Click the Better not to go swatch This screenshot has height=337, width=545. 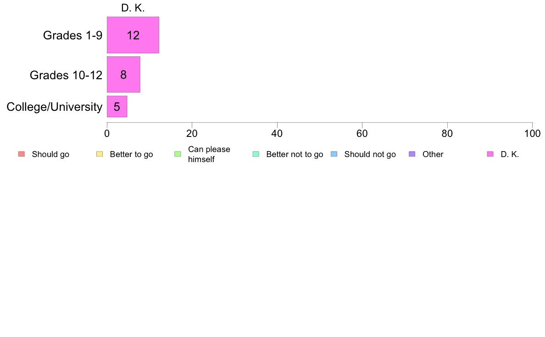coord(256,154)
